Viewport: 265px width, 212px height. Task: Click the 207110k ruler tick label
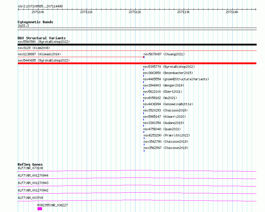38,12
